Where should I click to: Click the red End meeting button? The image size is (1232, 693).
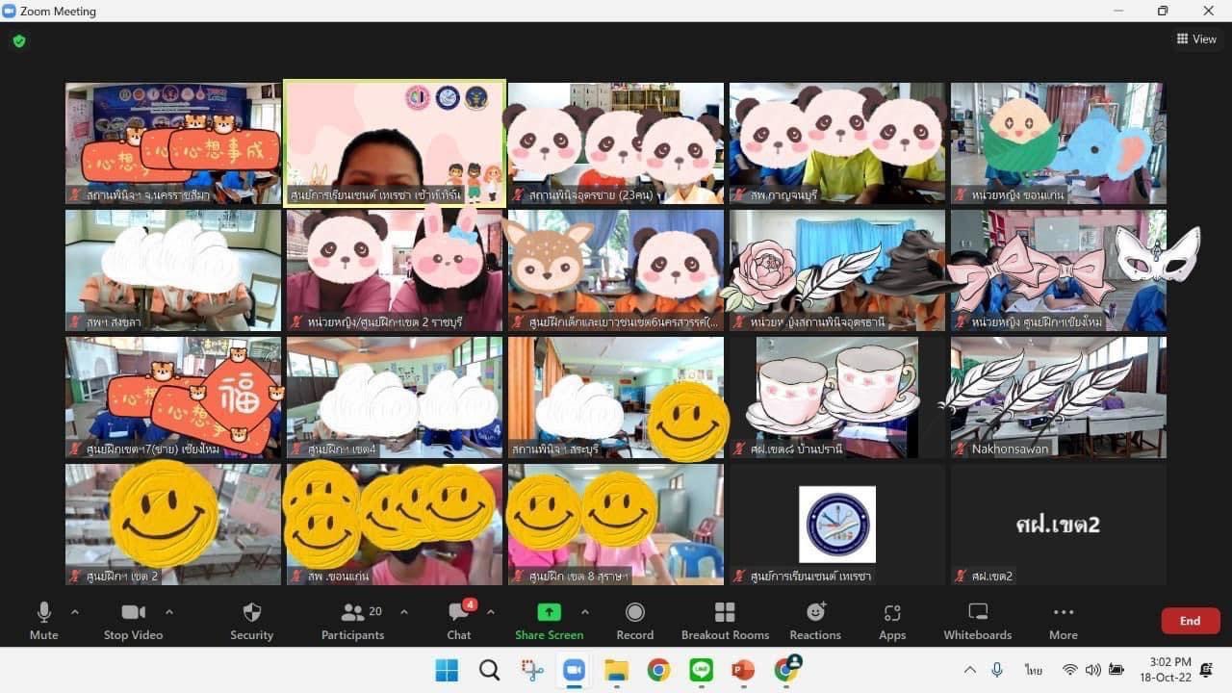tap(1190, 621)
